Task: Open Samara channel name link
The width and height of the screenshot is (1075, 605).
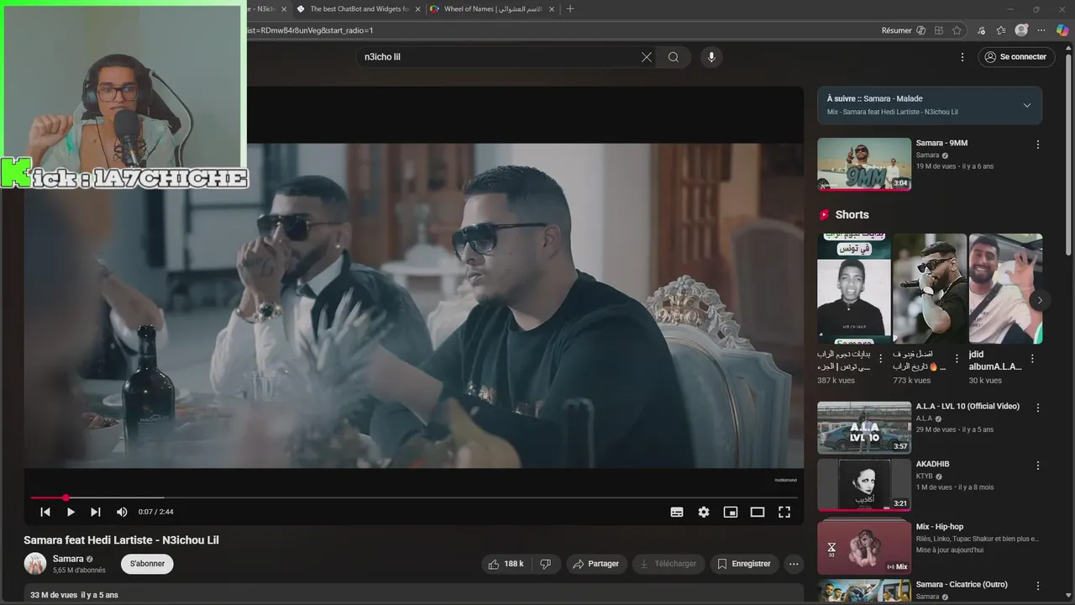Action: pyautogui.click(x=68, y=559)
